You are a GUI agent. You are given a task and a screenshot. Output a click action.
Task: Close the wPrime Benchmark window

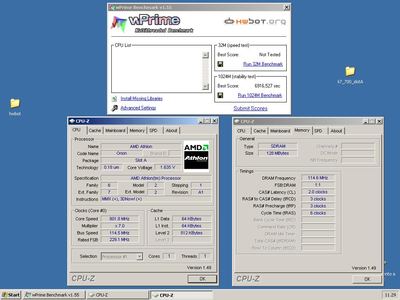pyautogui.click(x=287, y=7)
